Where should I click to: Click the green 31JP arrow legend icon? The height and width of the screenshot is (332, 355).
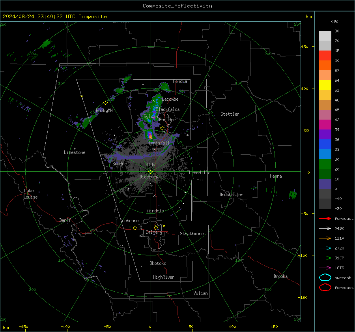pyautogui.click(x=325, y=258)
